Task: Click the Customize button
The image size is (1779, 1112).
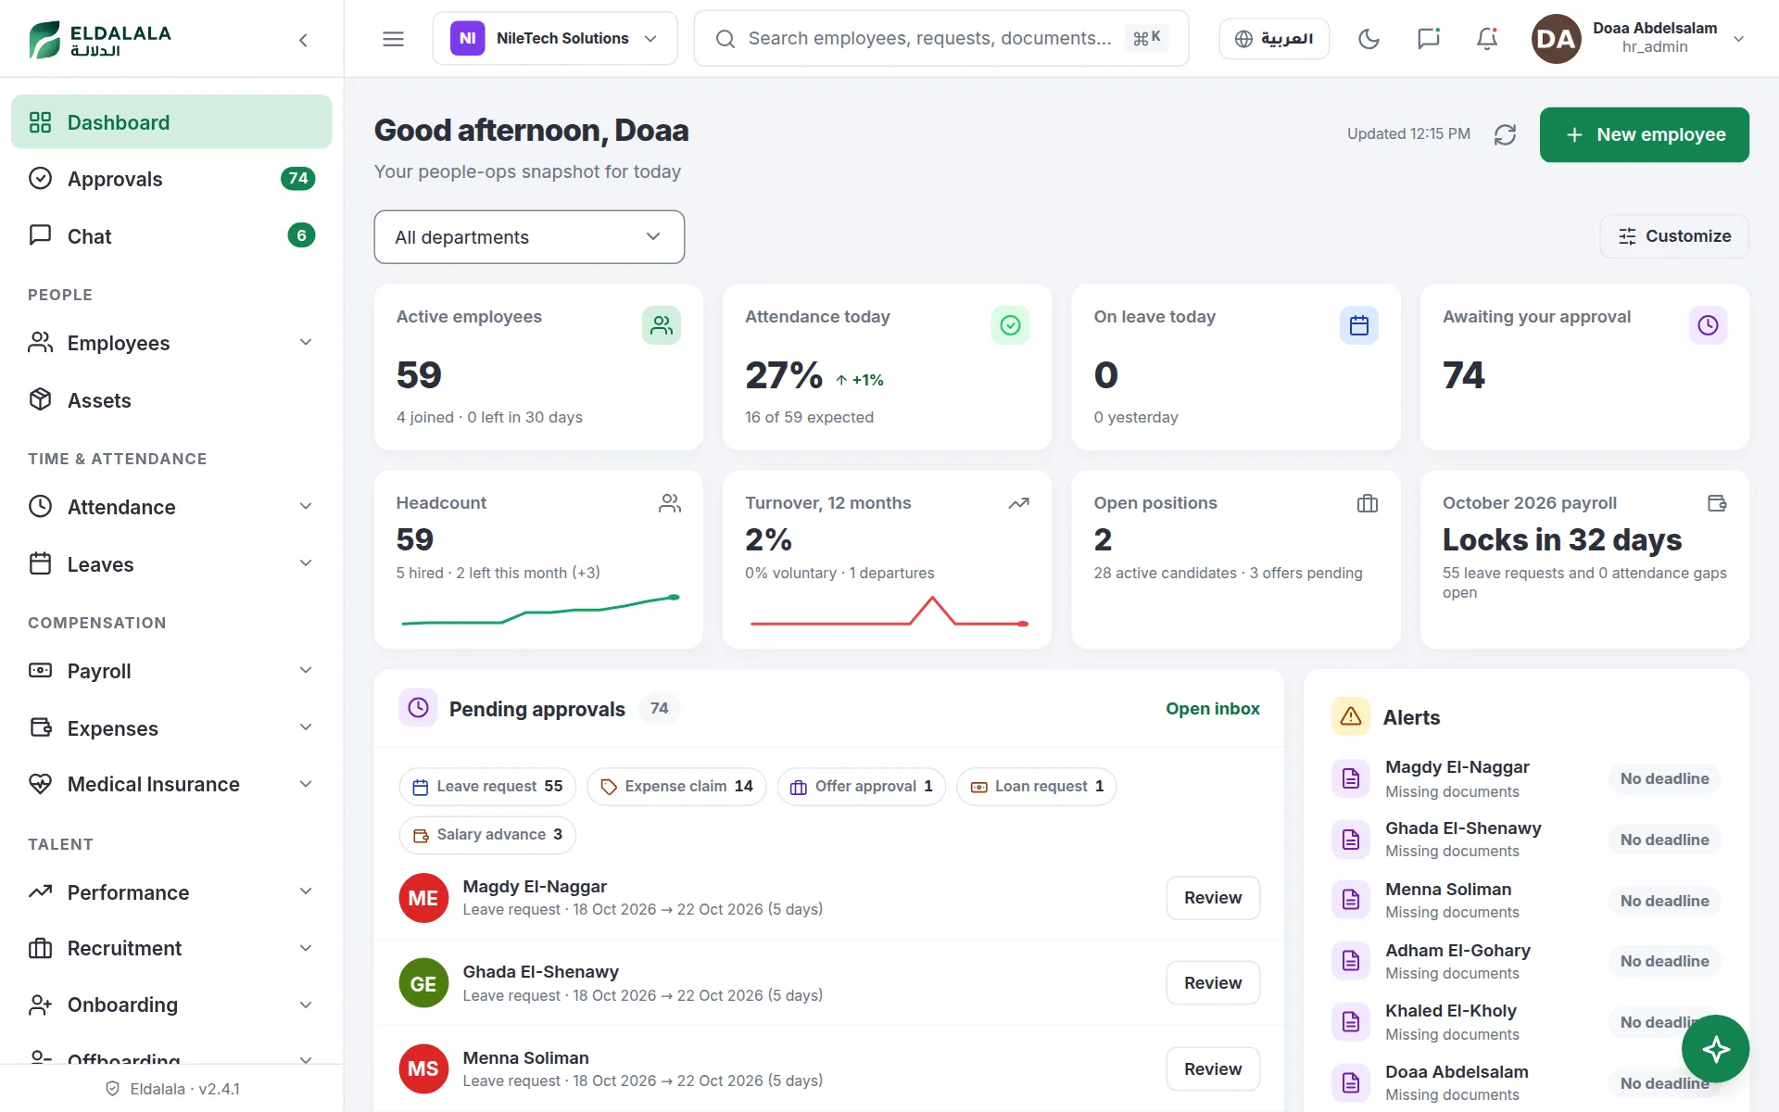Action: pos(1674,236)
